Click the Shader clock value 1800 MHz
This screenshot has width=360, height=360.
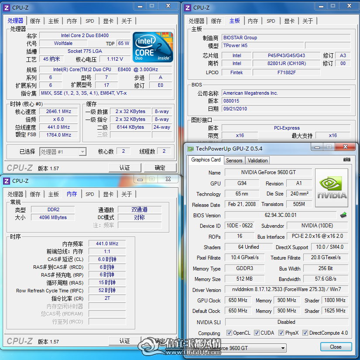coord(335,300)
